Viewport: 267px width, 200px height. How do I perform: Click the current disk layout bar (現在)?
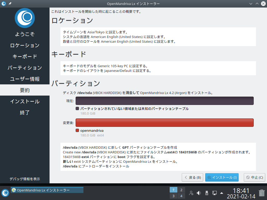(x=165, y=101)
